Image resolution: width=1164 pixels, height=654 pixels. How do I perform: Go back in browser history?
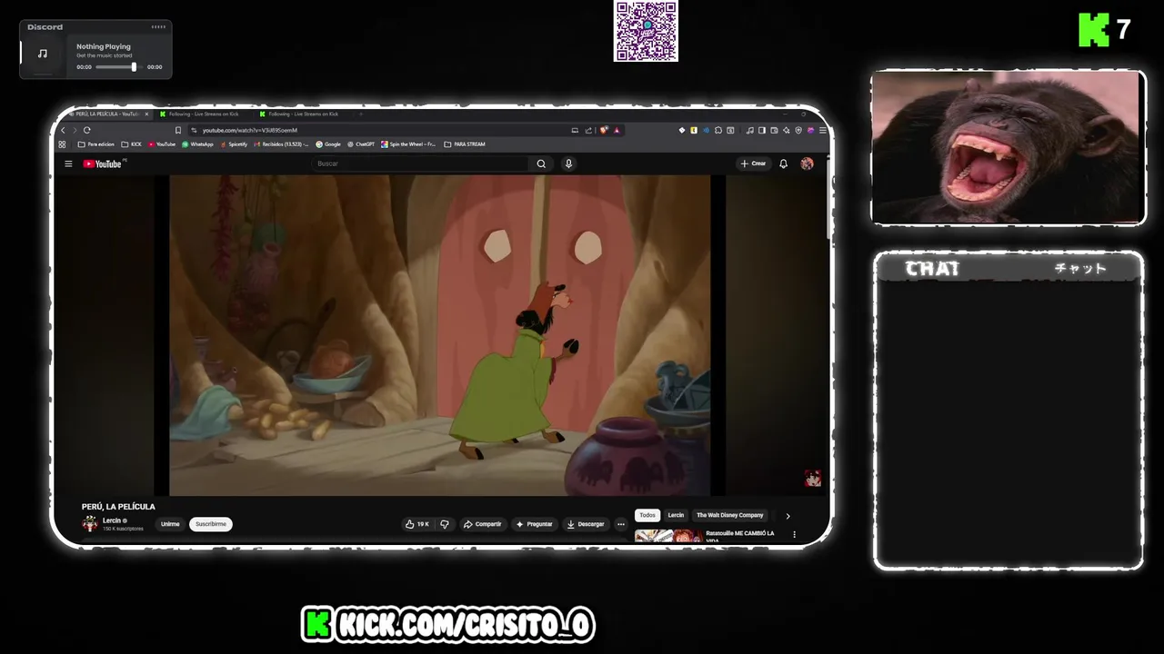pyautogui.click(x=63, y=130)
